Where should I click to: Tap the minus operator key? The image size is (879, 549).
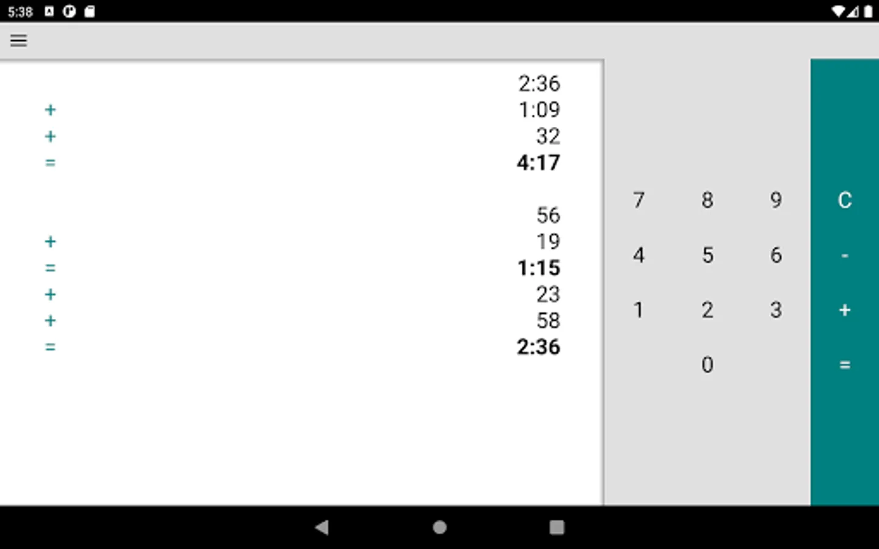(x=845, y=255)
